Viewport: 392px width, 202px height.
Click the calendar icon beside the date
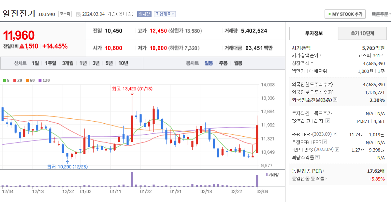(x=78, y=14)
